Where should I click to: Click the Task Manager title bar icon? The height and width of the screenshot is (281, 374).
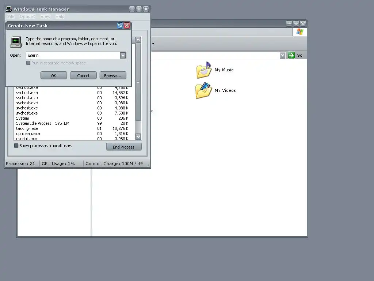(9, 9)
